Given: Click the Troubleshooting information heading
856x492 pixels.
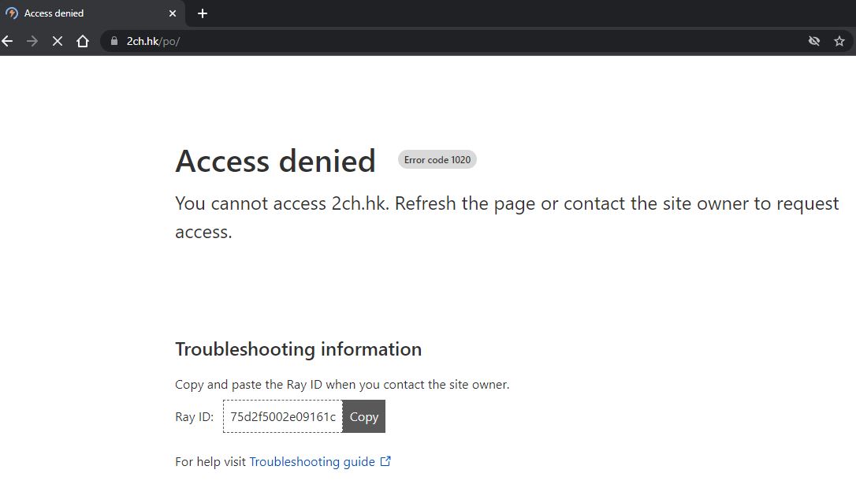Looking at the screenshot, I should tap(299, 349).
